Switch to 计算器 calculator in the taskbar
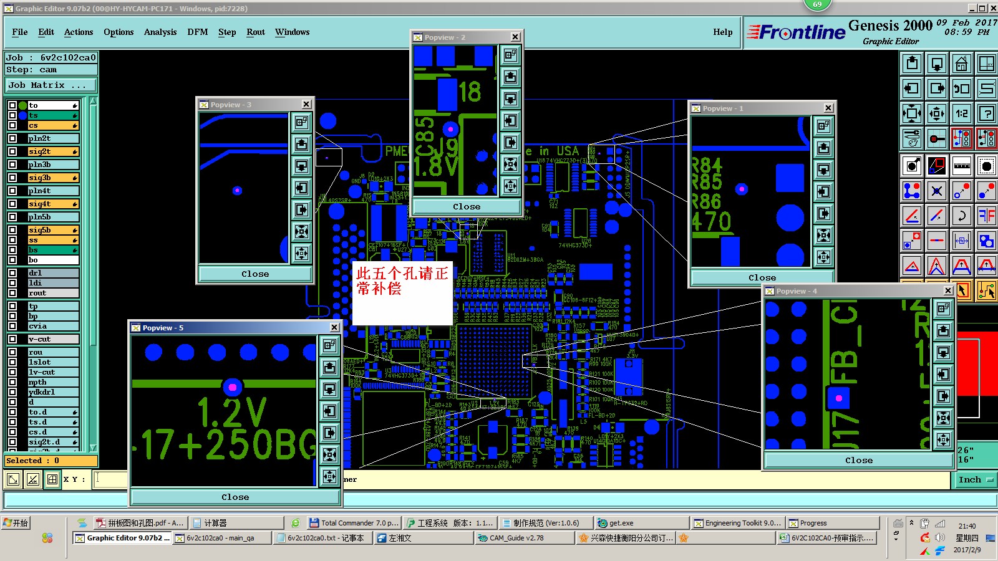Screen dimensions: 998x561 (236, 523)
